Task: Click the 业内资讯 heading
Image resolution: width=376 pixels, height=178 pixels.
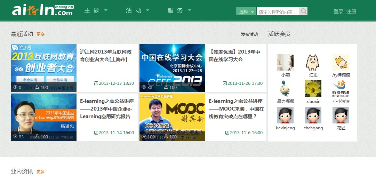Action: click(x=22, y=171)
